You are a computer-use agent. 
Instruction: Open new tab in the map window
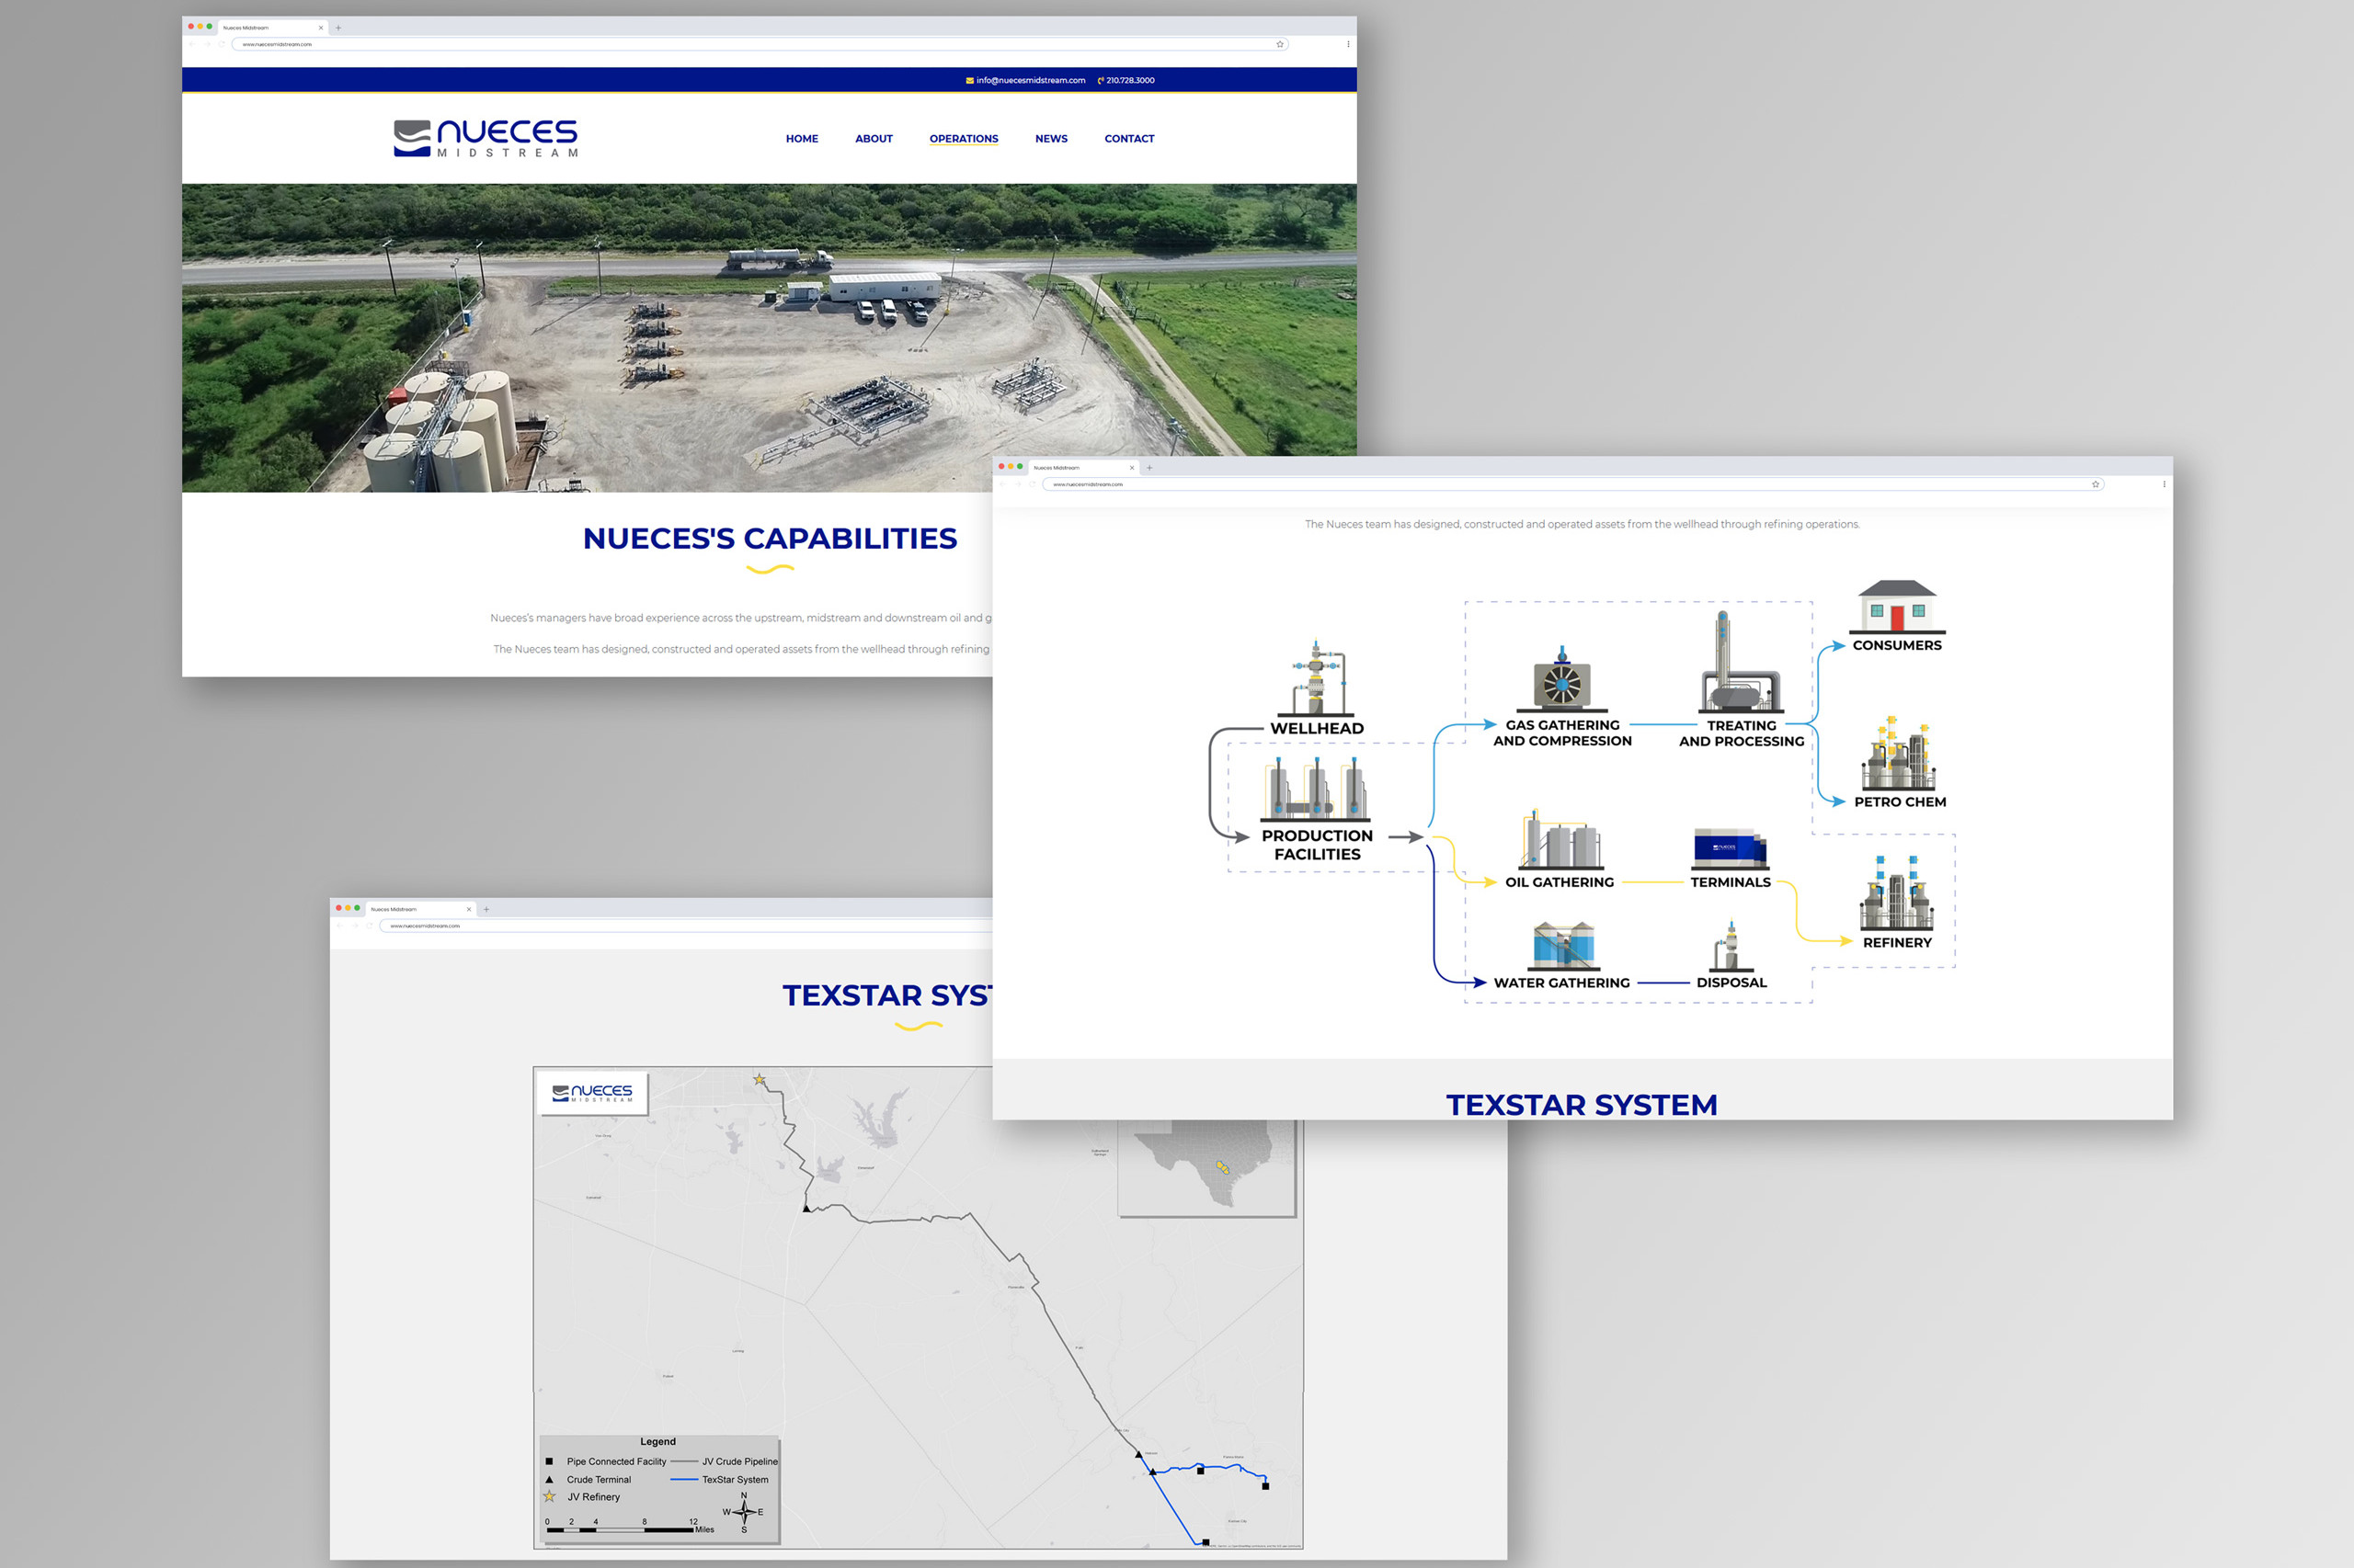486,909
